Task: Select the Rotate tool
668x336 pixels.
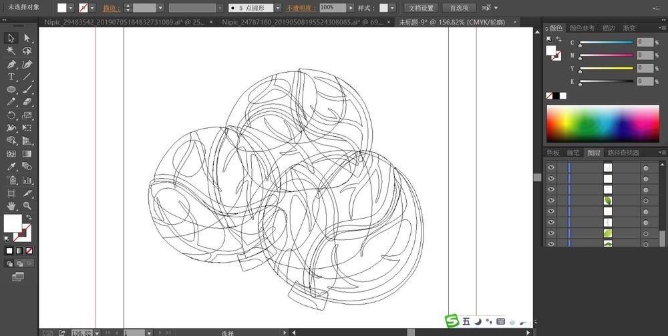Action: click(11, 115)
